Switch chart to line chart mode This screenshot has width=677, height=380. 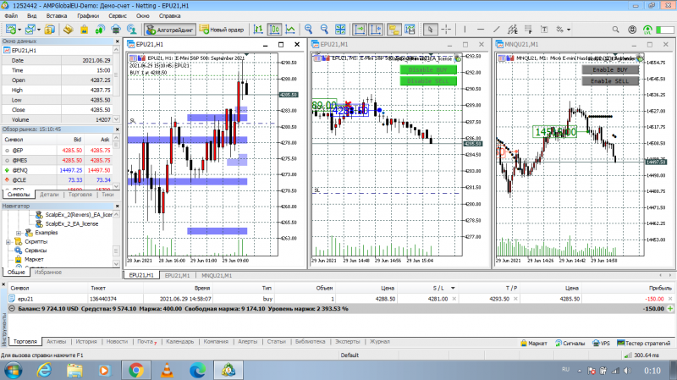290,30
